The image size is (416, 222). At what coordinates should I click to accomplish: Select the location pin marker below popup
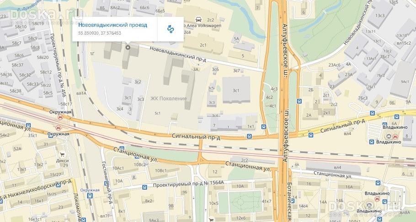coord(128,48)
